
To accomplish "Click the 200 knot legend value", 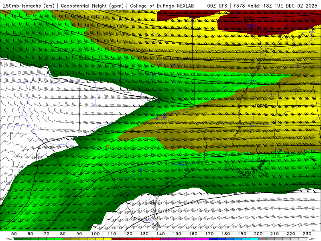I will pos(258,234).
